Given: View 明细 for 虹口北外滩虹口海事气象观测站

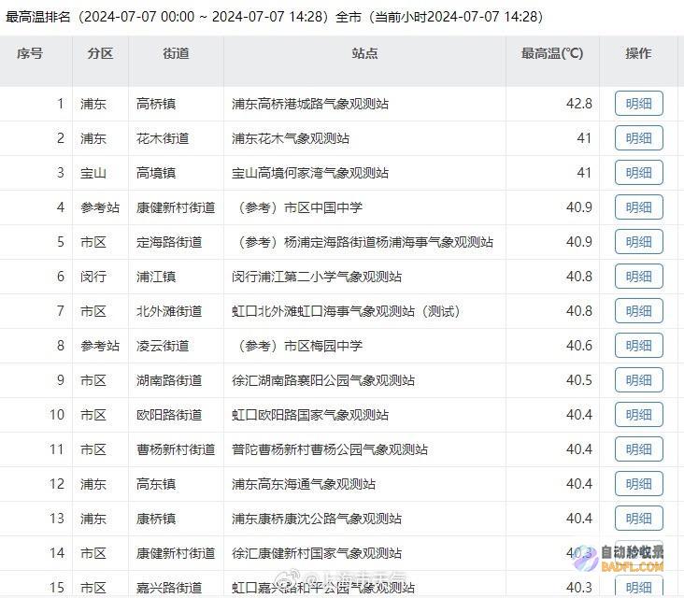Looking at the screenshot, I should [638, 310].
